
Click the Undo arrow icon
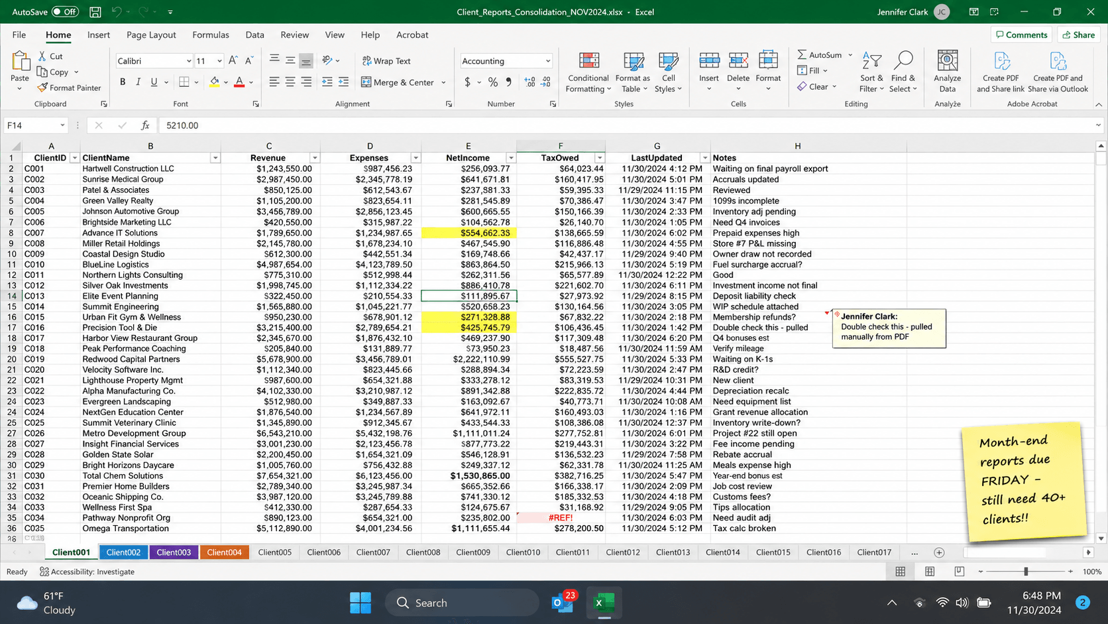(117, 12)
